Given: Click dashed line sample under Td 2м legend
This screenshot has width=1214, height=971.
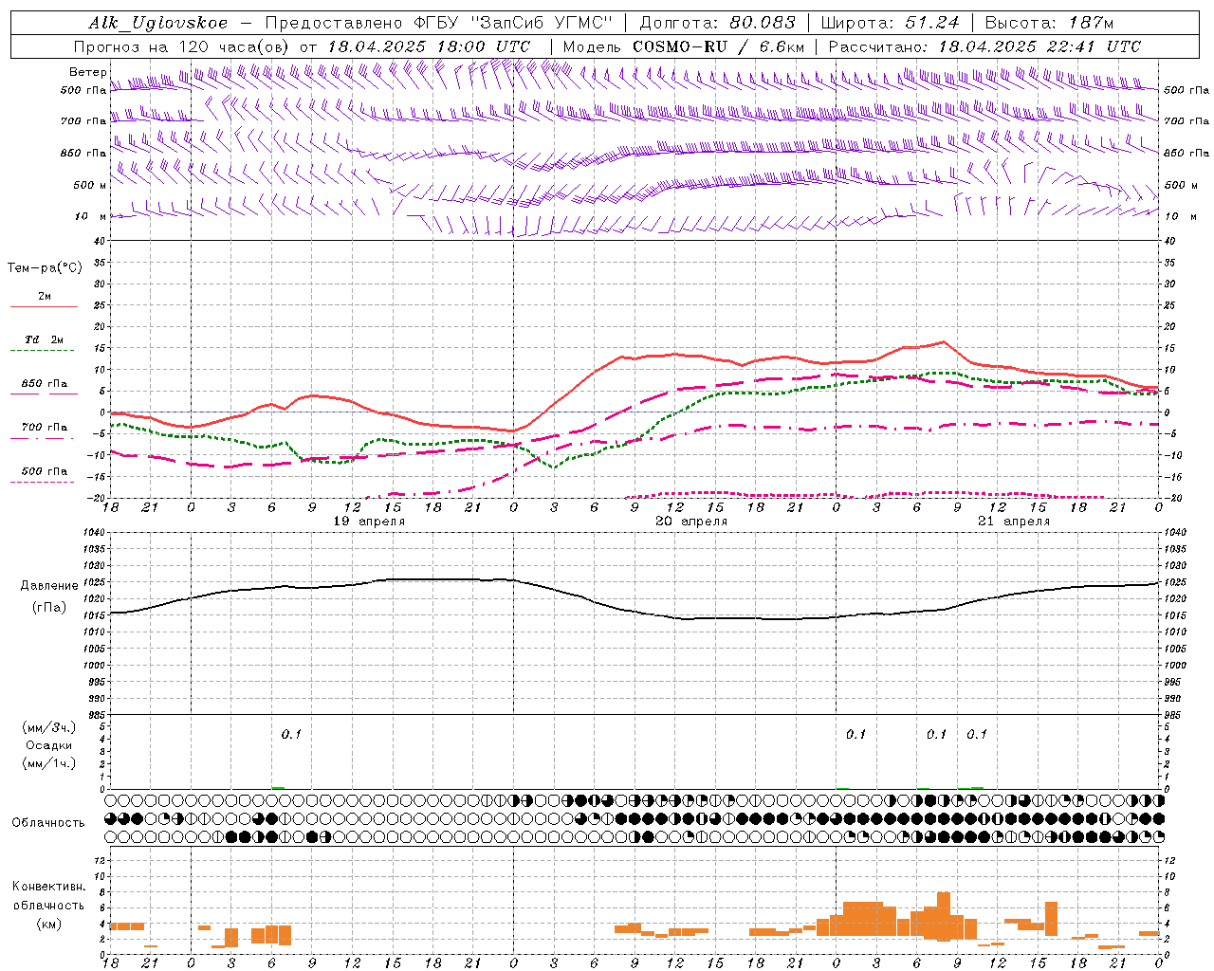Looking at the screenshot, I should tap(44, 351).
